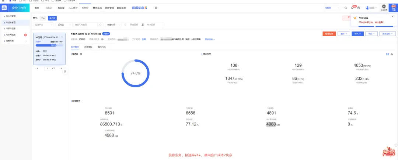Click the help question-mark icon in header
This screenshot has height=160, width=398.
(359, 8)
